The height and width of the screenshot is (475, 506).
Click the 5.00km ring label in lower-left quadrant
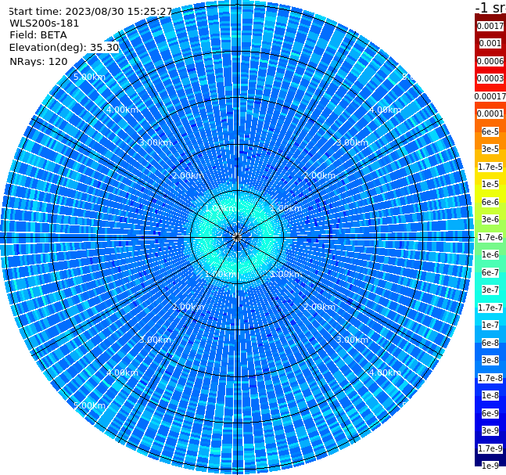(89, 405)
